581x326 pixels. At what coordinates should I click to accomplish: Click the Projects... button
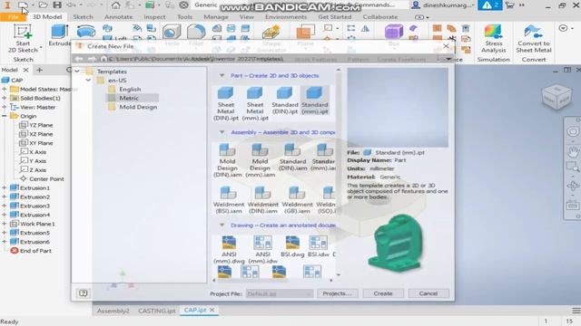(x=337, y=293)
